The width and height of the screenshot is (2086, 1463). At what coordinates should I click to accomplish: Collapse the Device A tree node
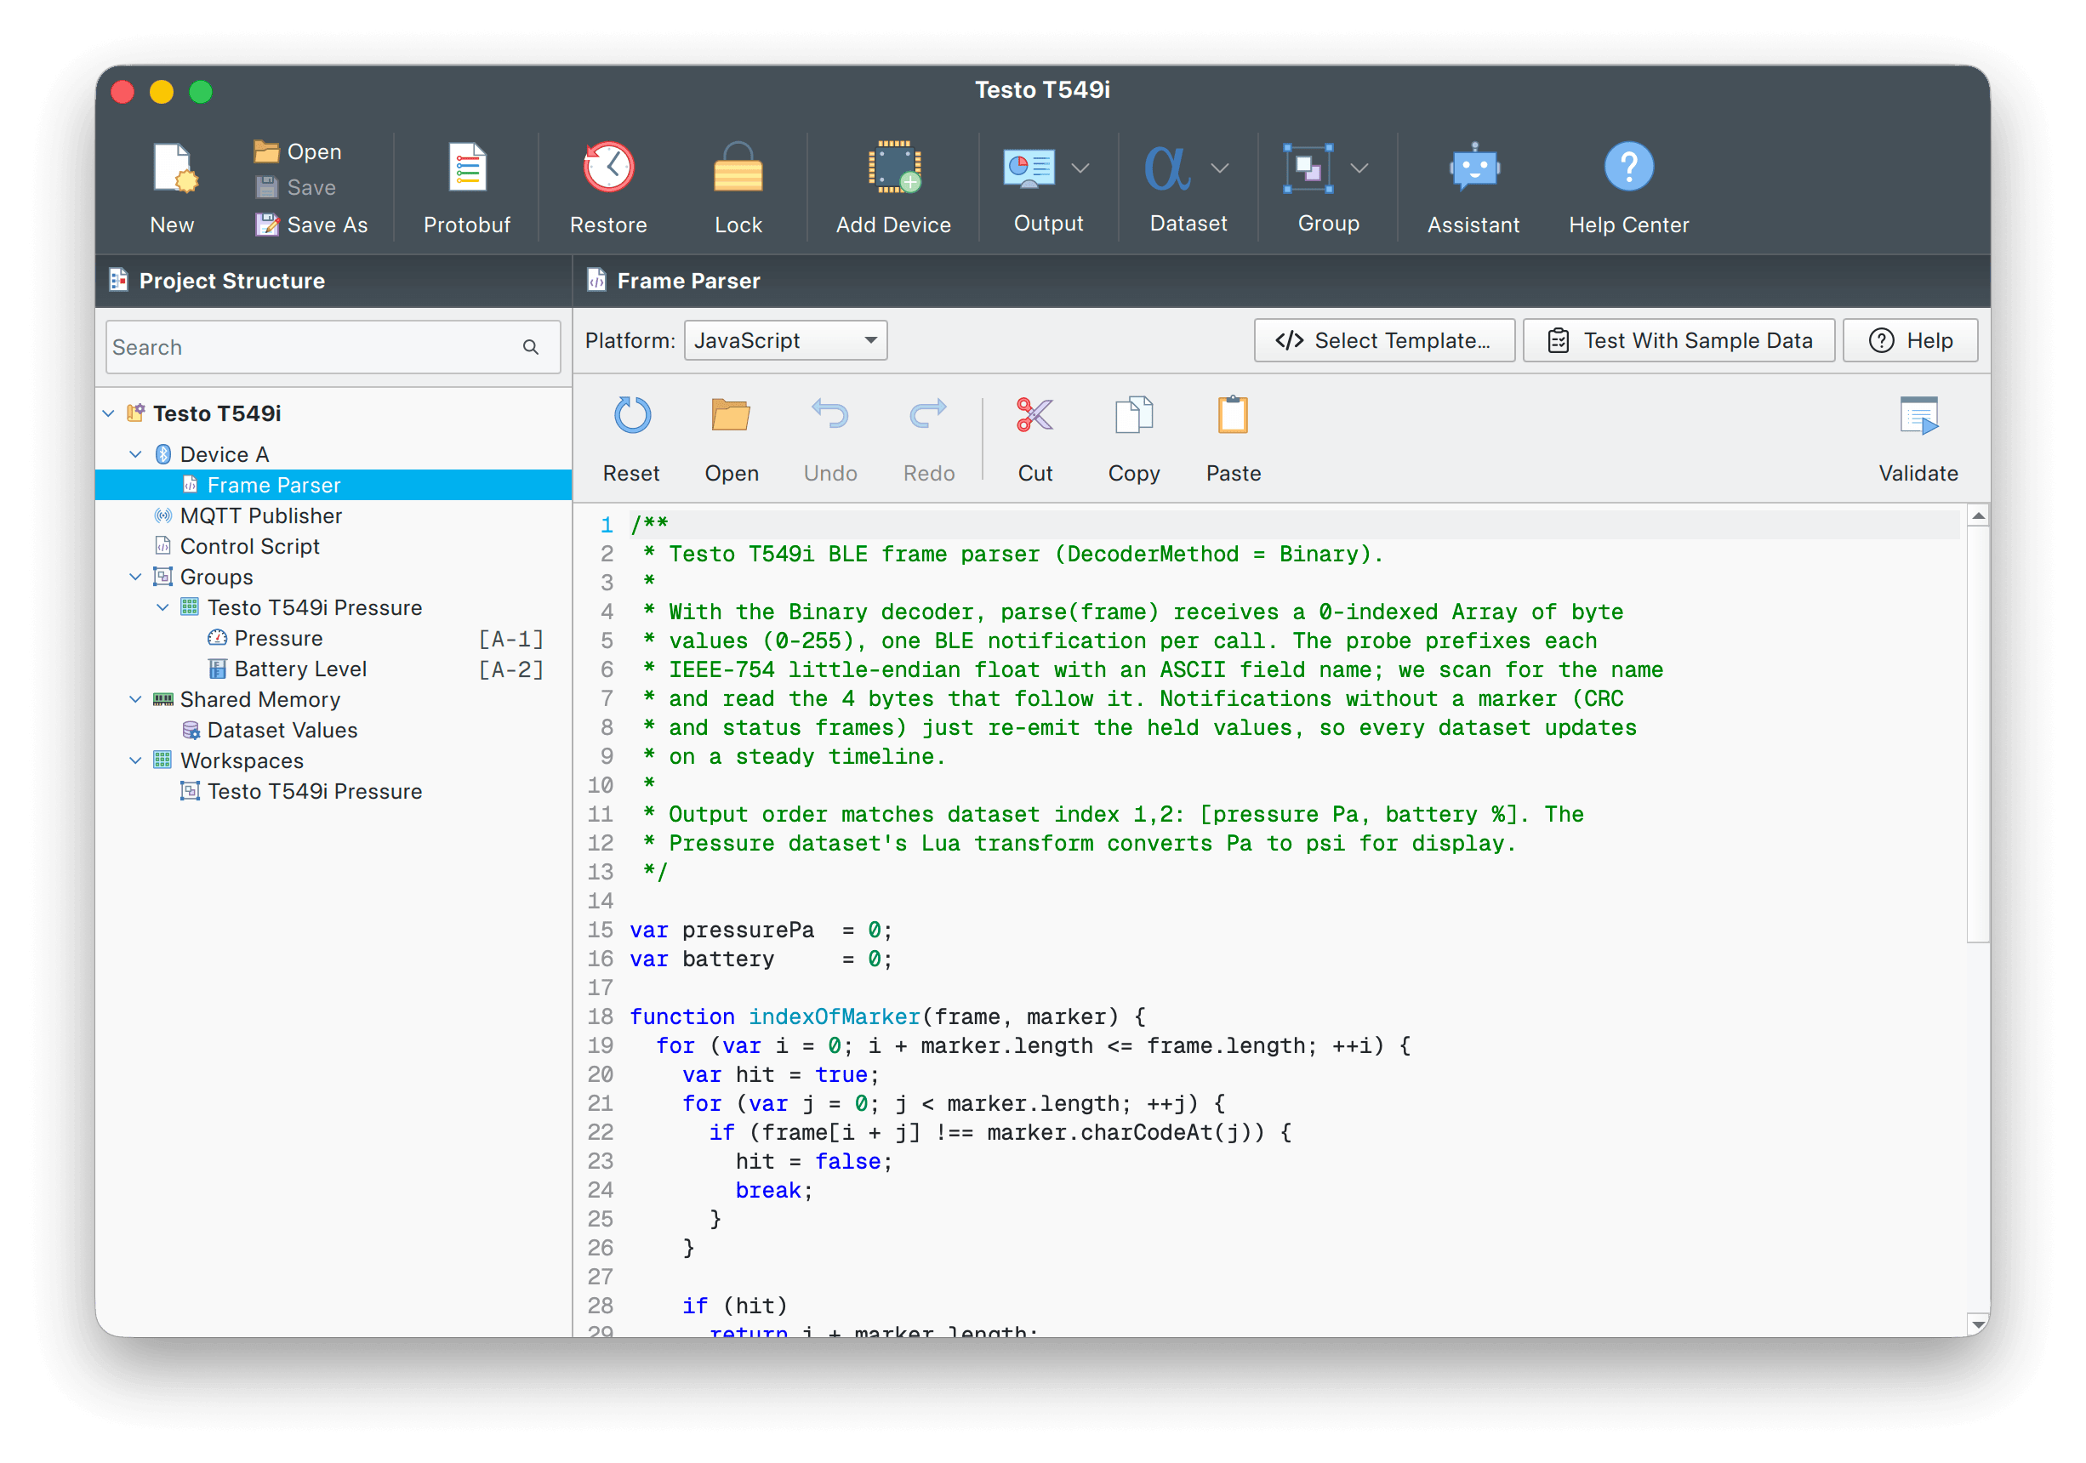(x=135, y=454)
